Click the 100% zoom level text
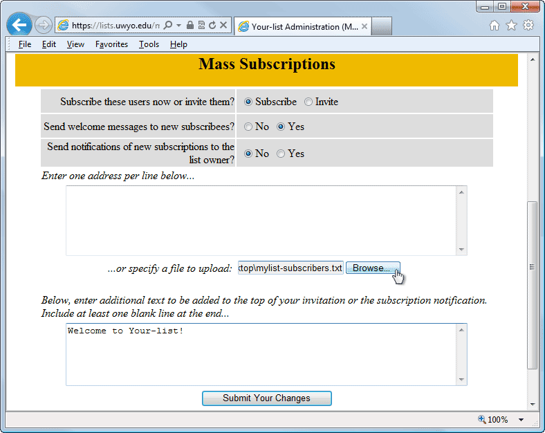The image size is (545, 433). [x=498, y=420]
